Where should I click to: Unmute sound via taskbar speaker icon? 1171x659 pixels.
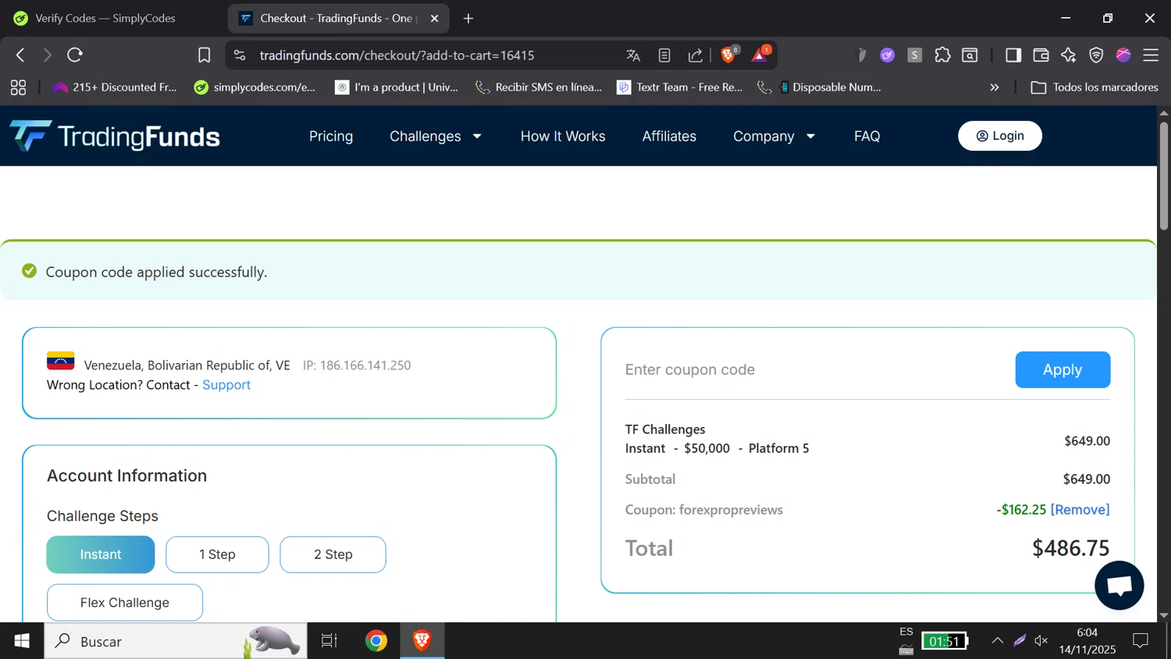point(1041,641)
